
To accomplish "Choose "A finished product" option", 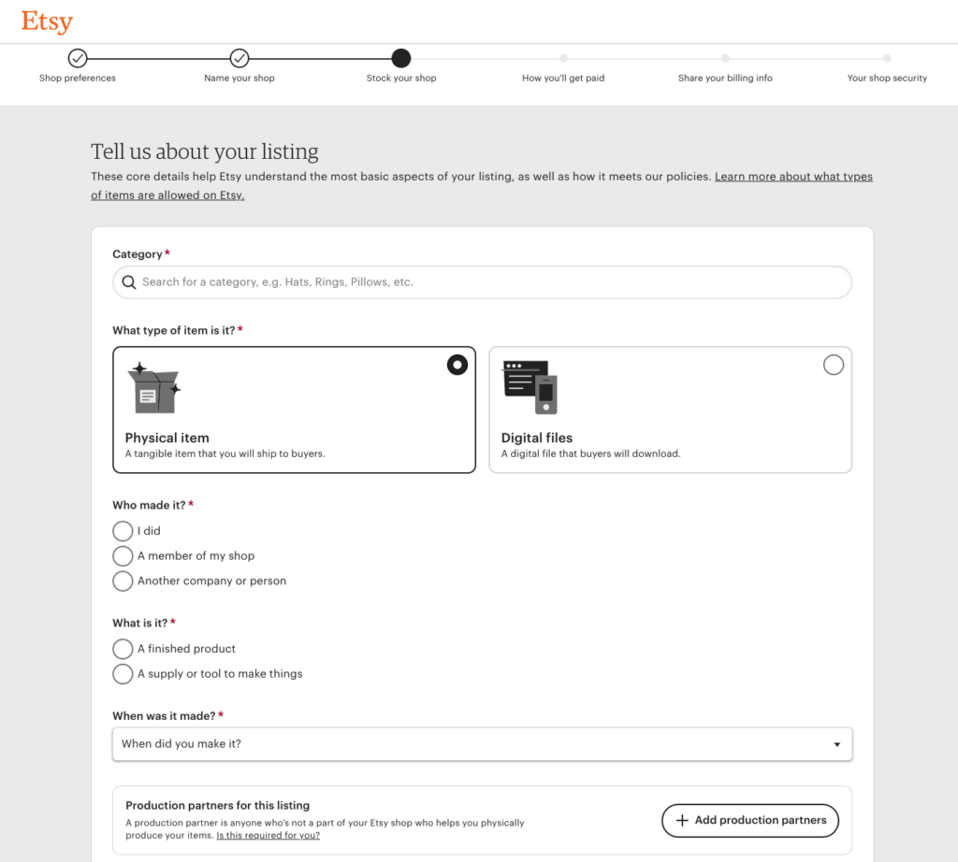I will pos(123,649).
